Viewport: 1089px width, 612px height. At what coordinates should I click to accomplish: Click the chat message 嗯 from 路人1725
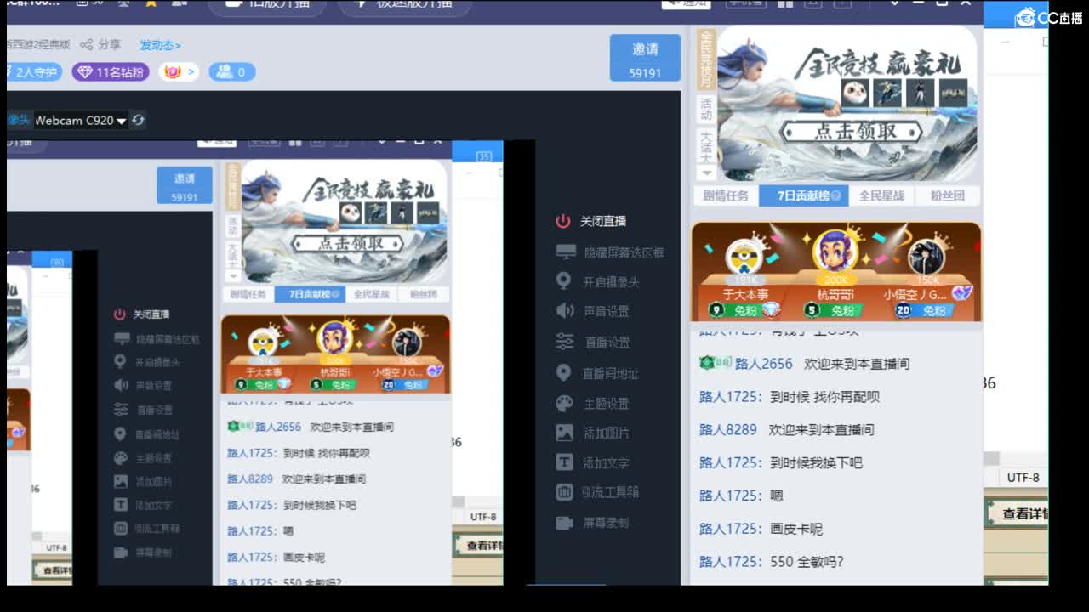coord(776,496)
